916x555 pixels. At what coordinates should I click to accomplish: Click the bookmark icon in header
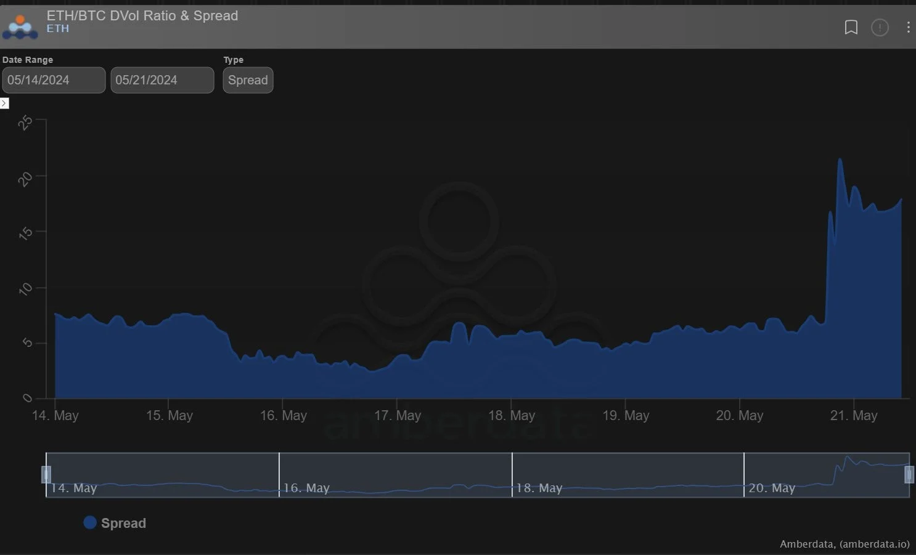pos(851,28)
